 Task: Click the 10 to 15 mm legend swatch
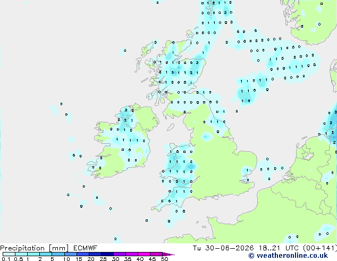pos(71,254)
